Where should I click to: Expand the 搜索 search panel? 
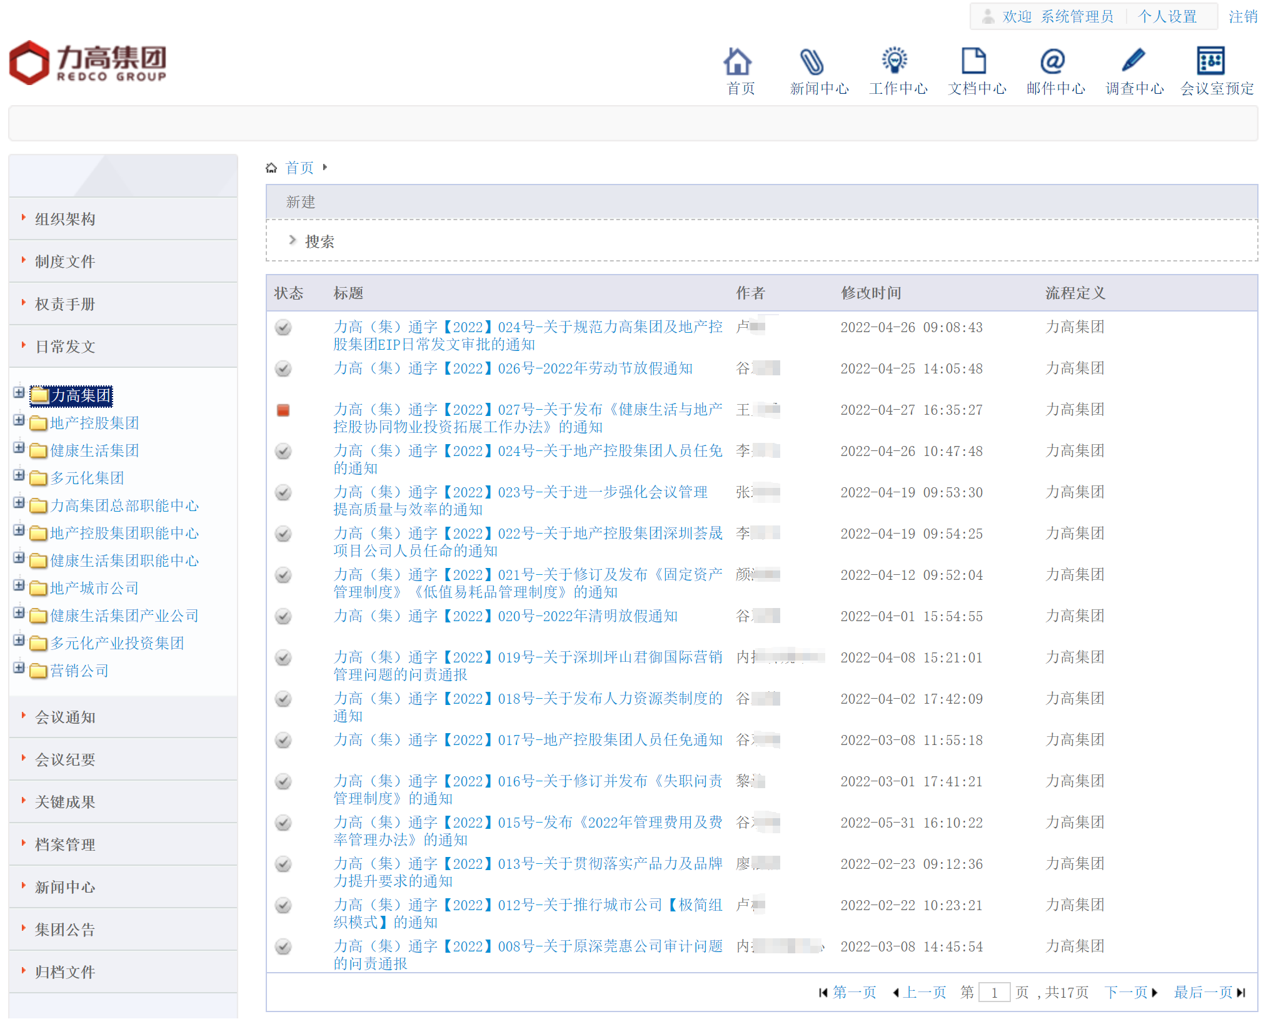pos(311,241)
